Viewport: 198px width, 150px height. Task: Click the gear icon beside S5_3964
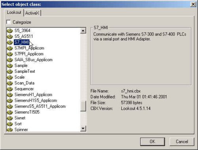pyautogui.click(x=9, y=31)
